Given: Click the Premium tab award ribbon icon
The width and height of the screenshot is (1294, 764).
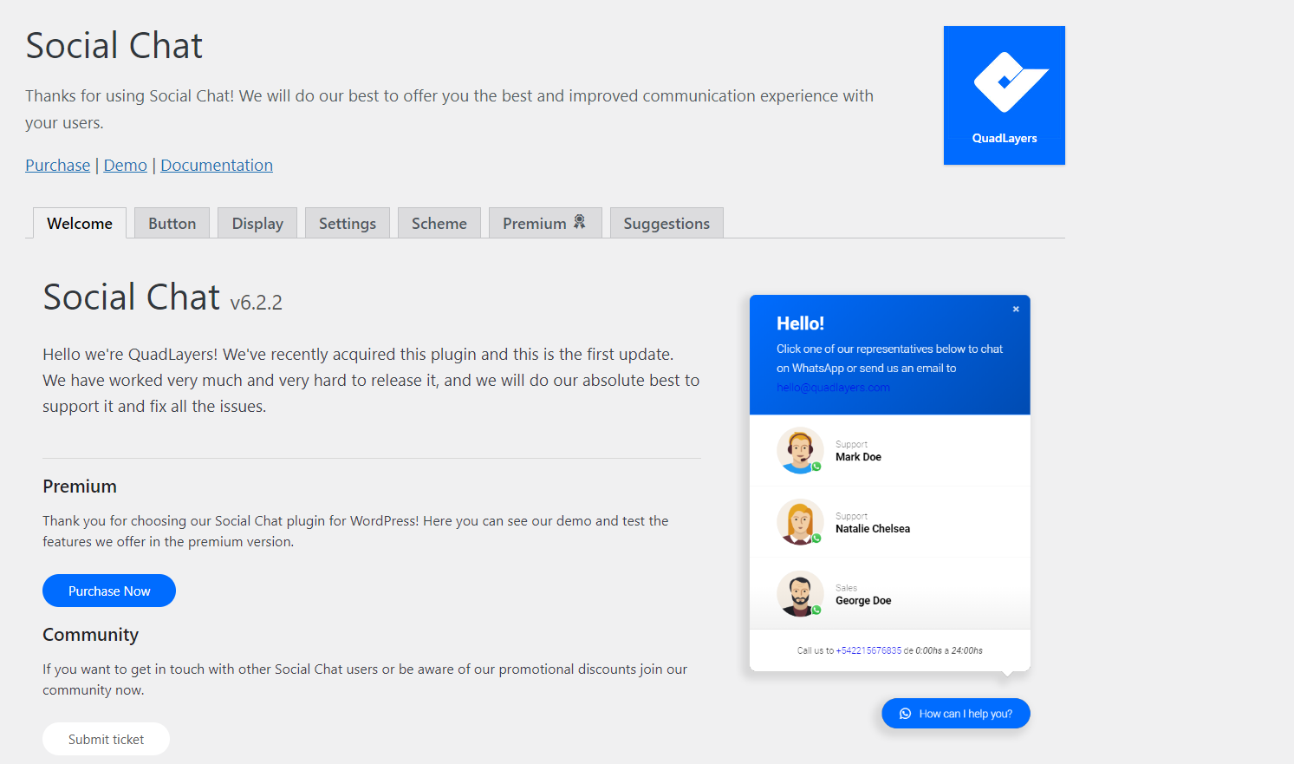Looking at the screenshot, I should pyautogui.click(x=580, y=222).
